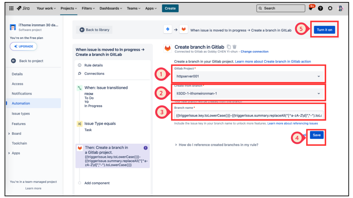Click the Change connection link
The image size is (353, 198).
click(x=254, y=52)
